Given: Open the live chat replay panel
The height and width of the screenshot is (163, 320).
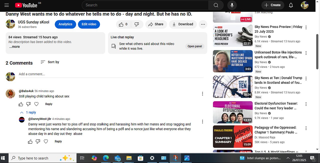Looking at the screenshot, I should pos(195,46).
